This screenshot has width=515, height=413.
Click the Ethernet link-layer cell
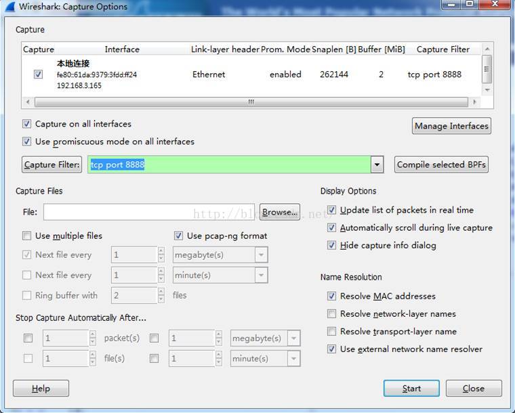(x=209, y=74)
